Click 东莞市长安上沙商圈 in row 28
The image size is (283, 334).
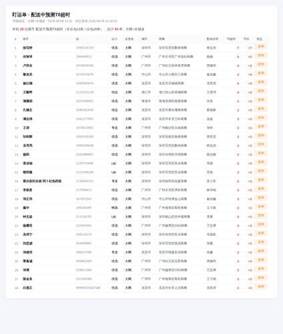pyautogui.click(x=173, y=288)
